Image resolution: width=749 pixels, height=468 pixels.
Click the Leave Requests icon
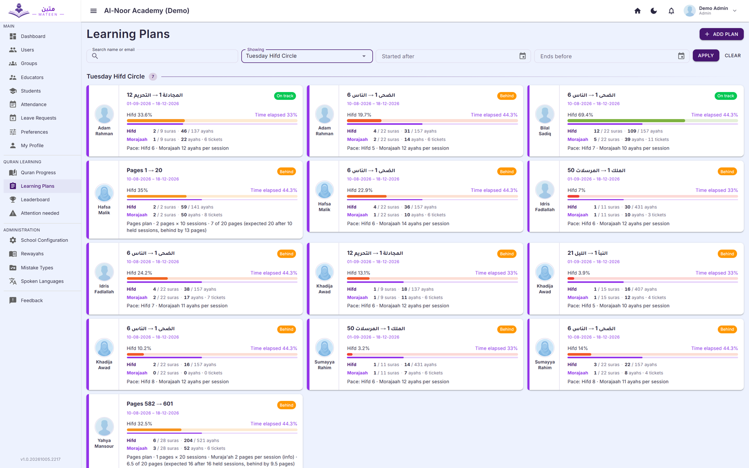(13, 118)
